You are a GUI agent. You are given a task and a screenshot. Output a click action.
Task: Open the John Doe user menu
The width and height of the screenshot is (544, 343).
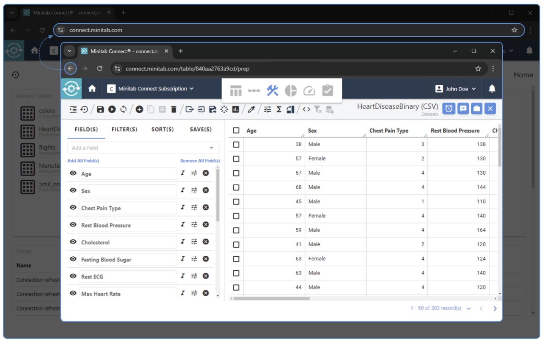(x=456, y=89)
